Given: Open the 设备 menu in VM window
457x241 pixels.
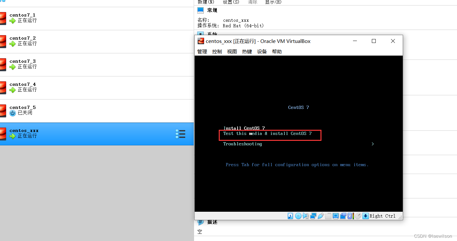Looking at the screenshot, I should coord(262,52).
